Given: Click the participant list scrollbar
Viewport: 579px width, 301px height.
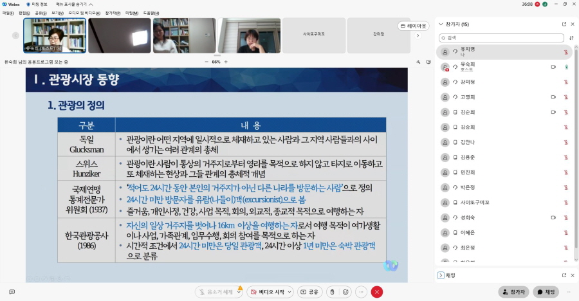Looking at the screenshot, I should click(x=576, y=148).
